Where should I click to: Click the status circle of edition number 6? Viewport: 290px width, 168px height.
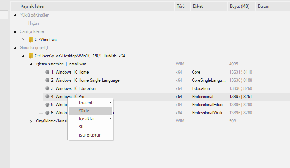(x=47, y=113)
